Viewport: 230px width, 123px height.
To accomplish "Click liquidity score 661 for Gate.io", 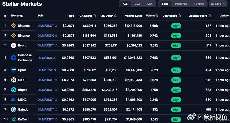I will tap(208, 110).
